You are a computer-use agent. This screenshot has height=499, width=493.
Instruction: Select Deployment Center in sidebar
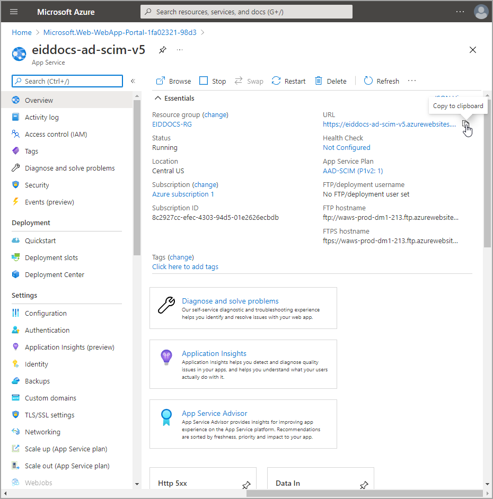coord(54,274)
